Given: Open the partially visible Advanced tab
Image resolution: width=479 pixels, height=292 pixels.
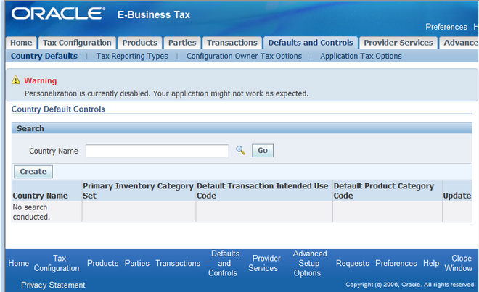Looking at the screenshot, I should click(x=459, y=43).
